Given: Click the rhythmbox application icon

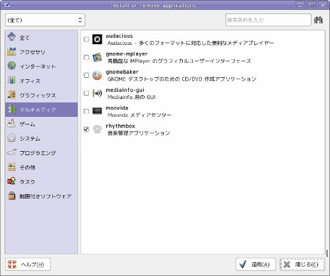Looking at the screenshot, I should pyautogui.click(x=97, y=129).
